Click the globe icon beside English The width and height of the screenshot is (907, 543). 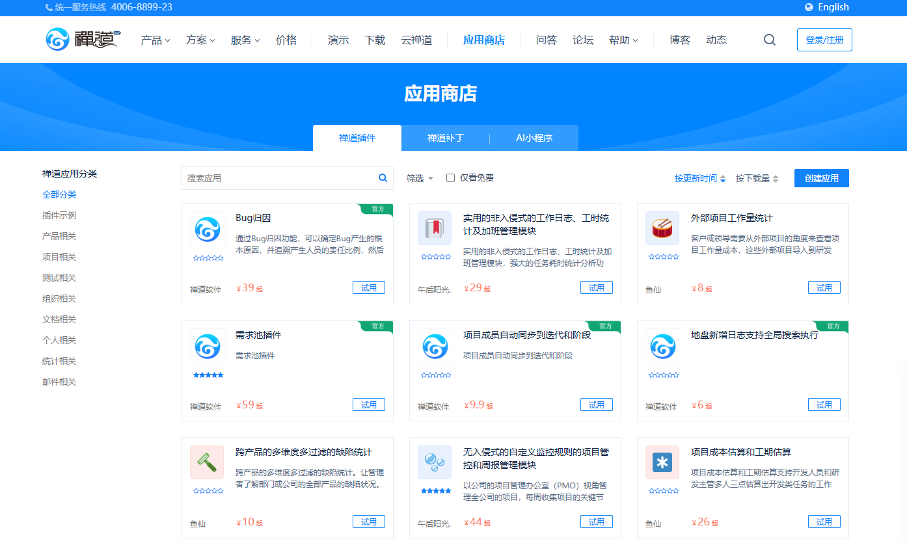(809, 7)
